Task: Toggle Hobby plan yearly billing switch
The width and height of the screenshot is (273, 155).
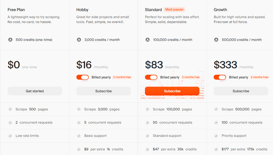Action: pos(83,77)
